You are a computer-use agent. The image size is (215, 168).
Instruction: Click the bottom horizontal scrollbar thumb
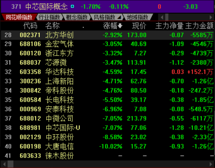10,164
